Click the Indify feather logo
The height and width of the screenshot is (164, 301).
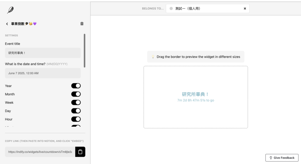point(10,10)
